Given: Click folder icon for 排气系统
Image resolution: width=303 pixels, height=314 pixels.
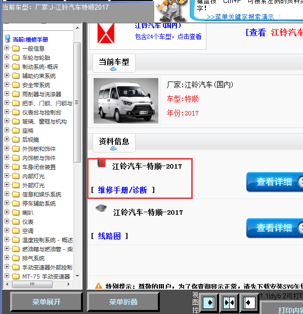Looking at the screenshot, I should coord(16,258).
